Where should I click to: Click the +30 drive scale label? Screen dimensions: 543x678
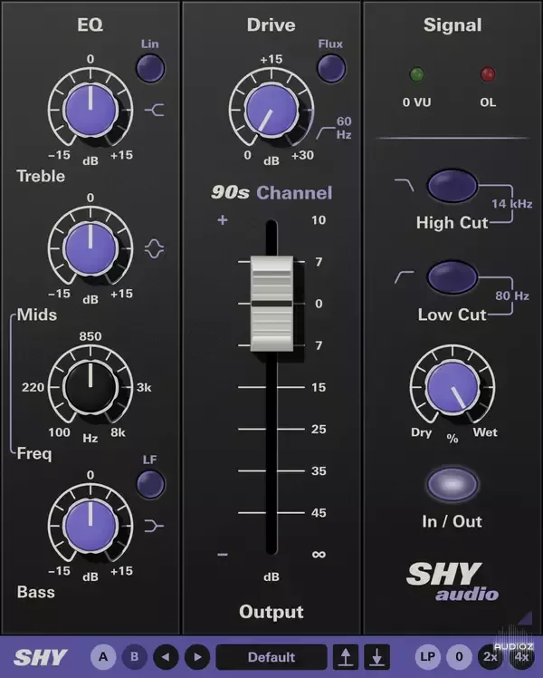[302, 155]
